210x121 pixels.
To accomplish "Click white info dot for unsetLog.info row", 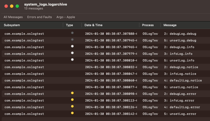I will [72, 60].
